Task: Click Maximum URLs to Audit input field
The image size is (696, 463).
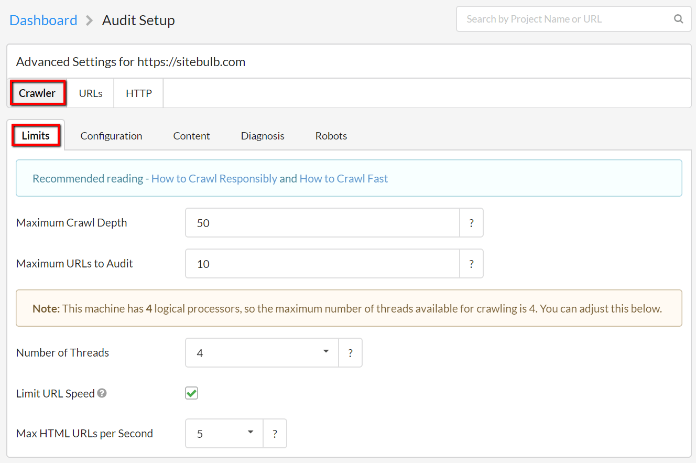Action: 323,264
